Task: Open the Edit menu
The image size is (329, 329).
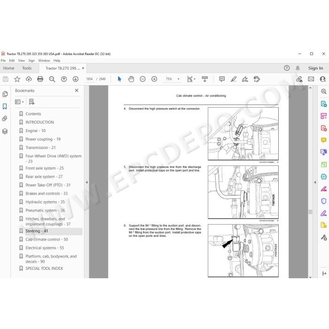Action: [x=12, y=61]
